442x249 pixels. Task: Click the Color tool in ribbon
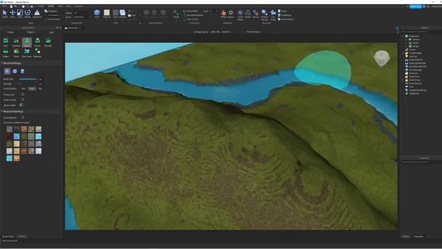point(115,13)
